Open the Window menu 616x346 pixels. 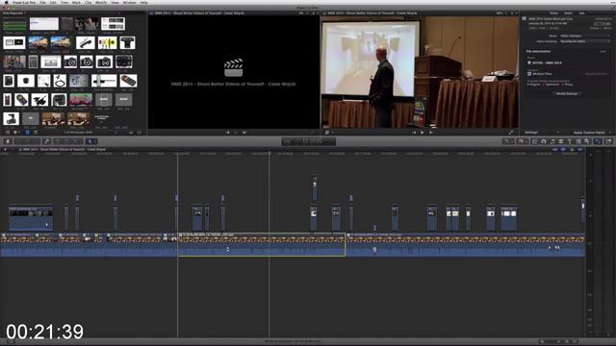(x=129, y=2)
